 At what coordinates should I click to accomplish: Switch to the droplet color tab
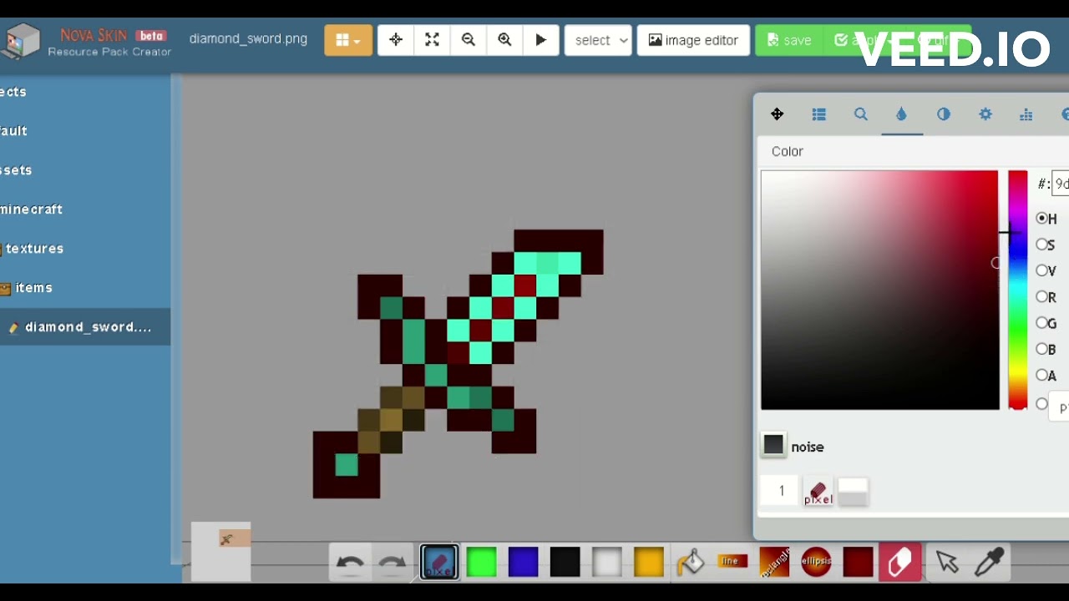(902, 114)
